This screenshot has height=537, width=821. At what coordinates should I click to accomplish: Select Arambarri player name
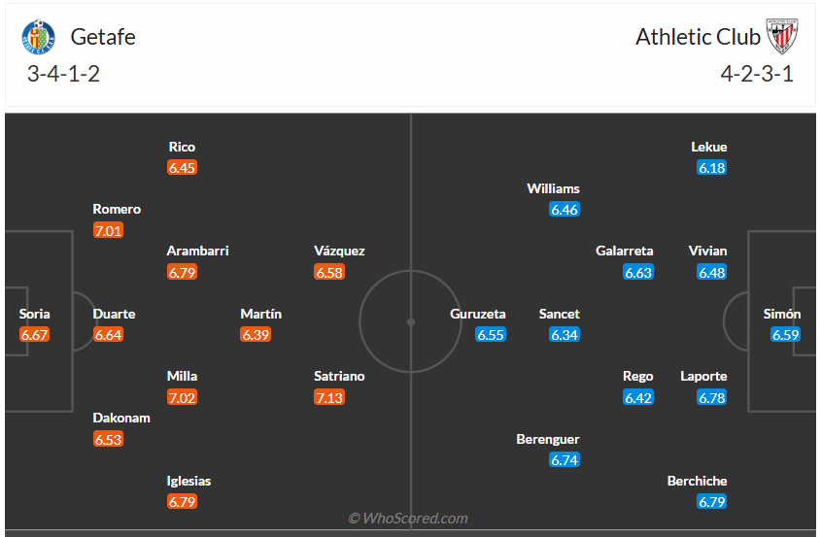click(197, 251)
